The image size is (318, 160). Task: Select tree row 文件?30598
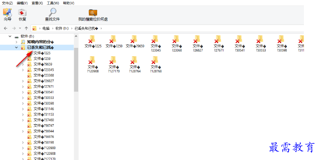pyautogui.click(x=44, y=103)
